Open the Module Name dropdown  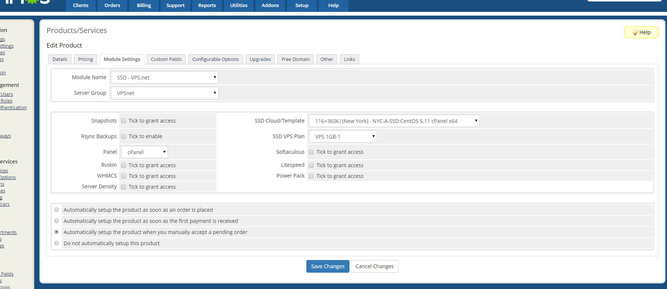pos(164,77)
